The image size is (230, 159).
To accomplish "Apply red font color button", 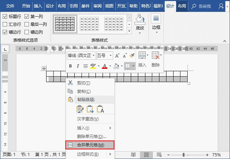I will coord(105,66).
